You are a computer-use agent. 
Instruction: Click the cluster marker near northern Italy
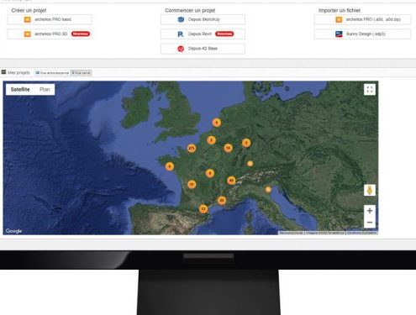(x=268, y=190)
